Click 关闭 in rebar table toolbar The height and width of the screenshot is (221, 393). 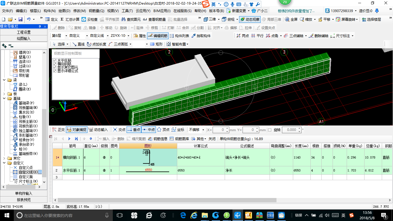[x=212, y=139]
